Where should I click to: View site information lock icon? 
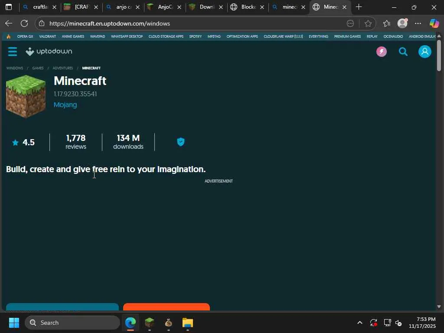[42, 23]
